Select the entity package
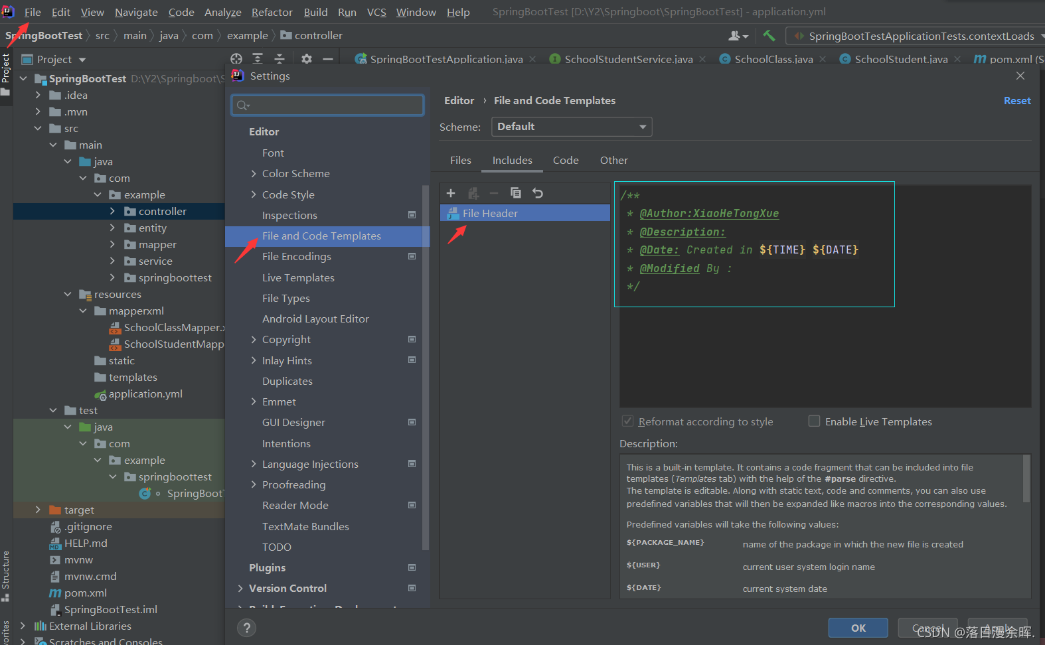Screen dimensions: 1045x645 152,228
